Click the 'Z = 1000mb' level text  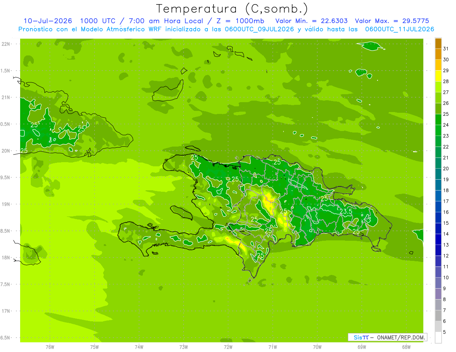[x=240, y=21]
